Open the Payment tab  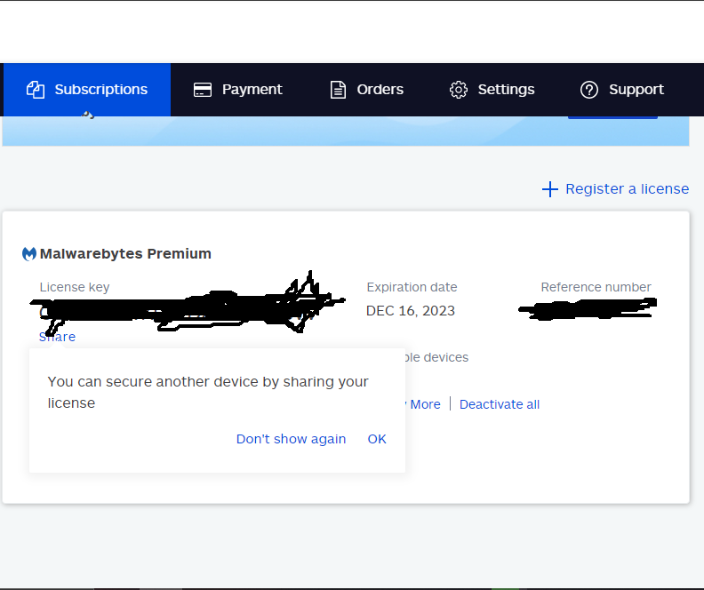(x=237, y=90)
